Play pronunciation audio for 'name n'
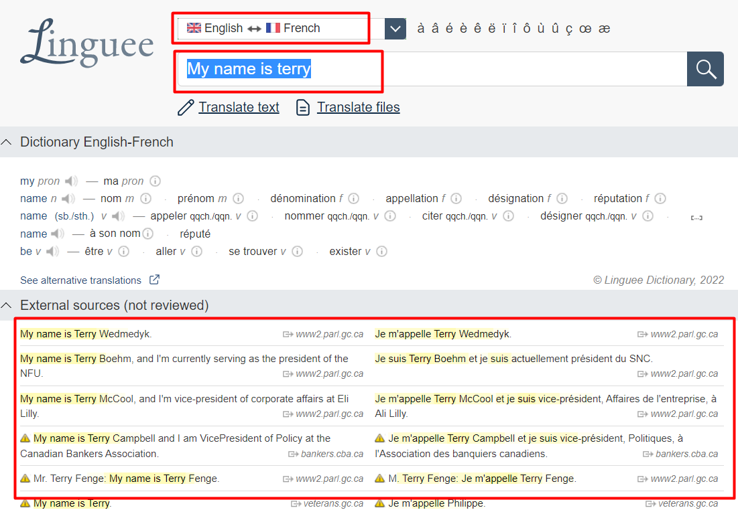The height and width of the screenshot is (512, 738). (x=68, y=199)
